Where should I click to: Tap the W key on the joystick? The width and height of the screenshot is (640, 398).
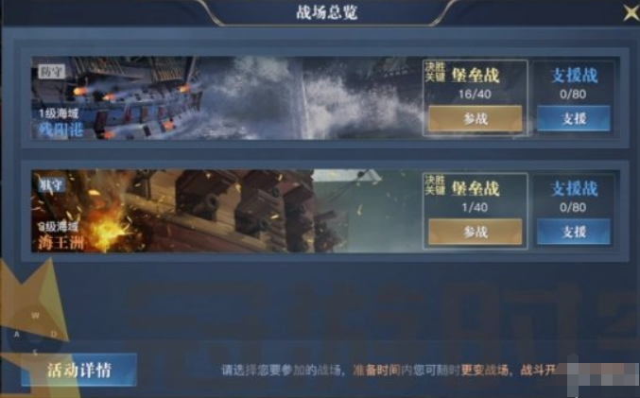pyautogui.click(x=36, y=315)
